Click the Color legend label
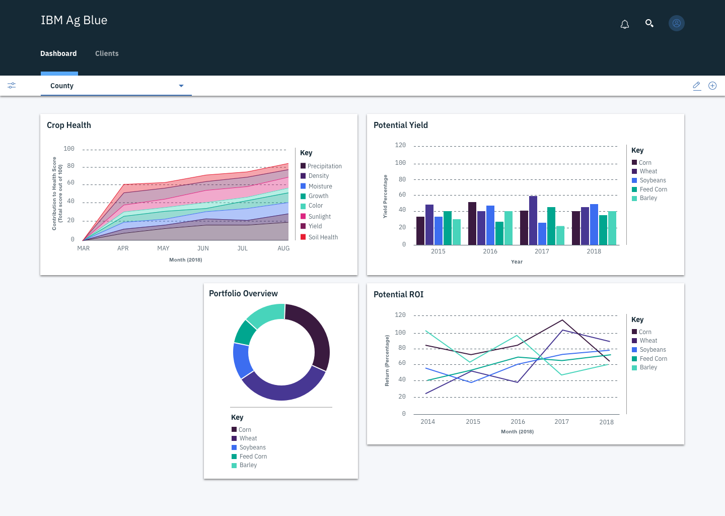 (316, 206)
